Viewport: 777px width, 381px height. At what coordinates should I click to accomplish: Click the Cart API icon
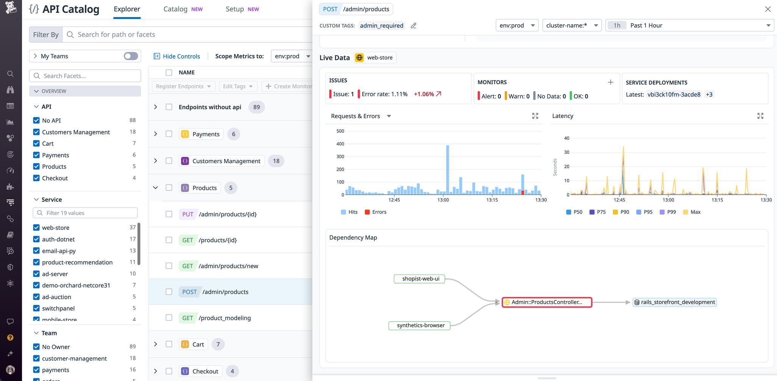click(x=185, y=344)
